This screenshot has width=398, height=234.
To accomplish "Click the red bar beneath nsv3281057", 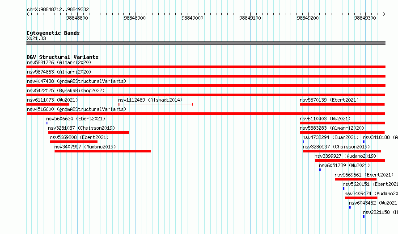I will point(89,132).
